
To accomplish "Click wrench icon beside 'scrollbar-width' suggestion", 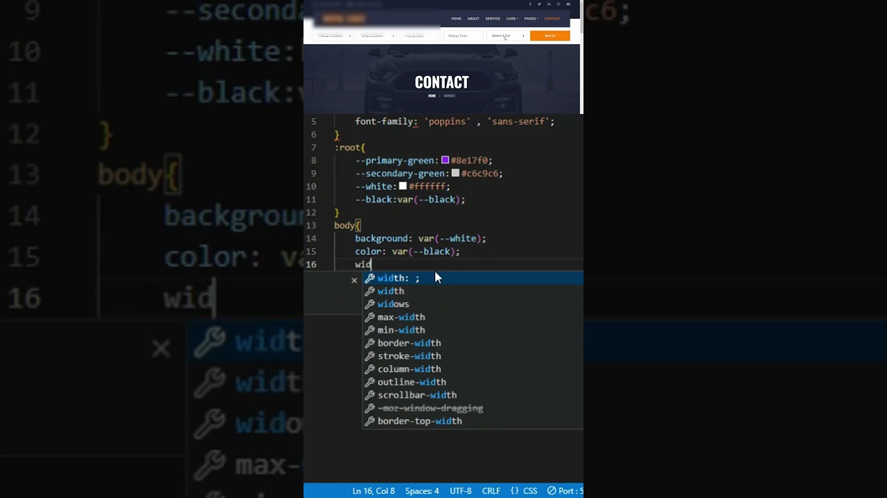I will (x=370, y=395).
